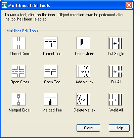
Task: Pick the Corner Joint tool icon
Action: (x=83, y=43)
